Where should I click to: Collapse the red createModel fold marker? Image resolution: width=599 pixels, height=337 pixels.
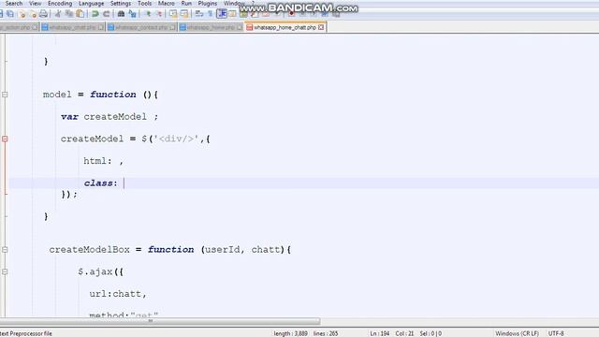pos(5,139)
